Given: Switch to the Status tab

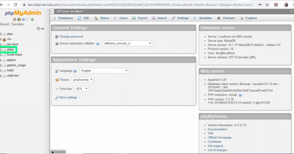Looking at the screenshot, I should [x=101, y=18].
